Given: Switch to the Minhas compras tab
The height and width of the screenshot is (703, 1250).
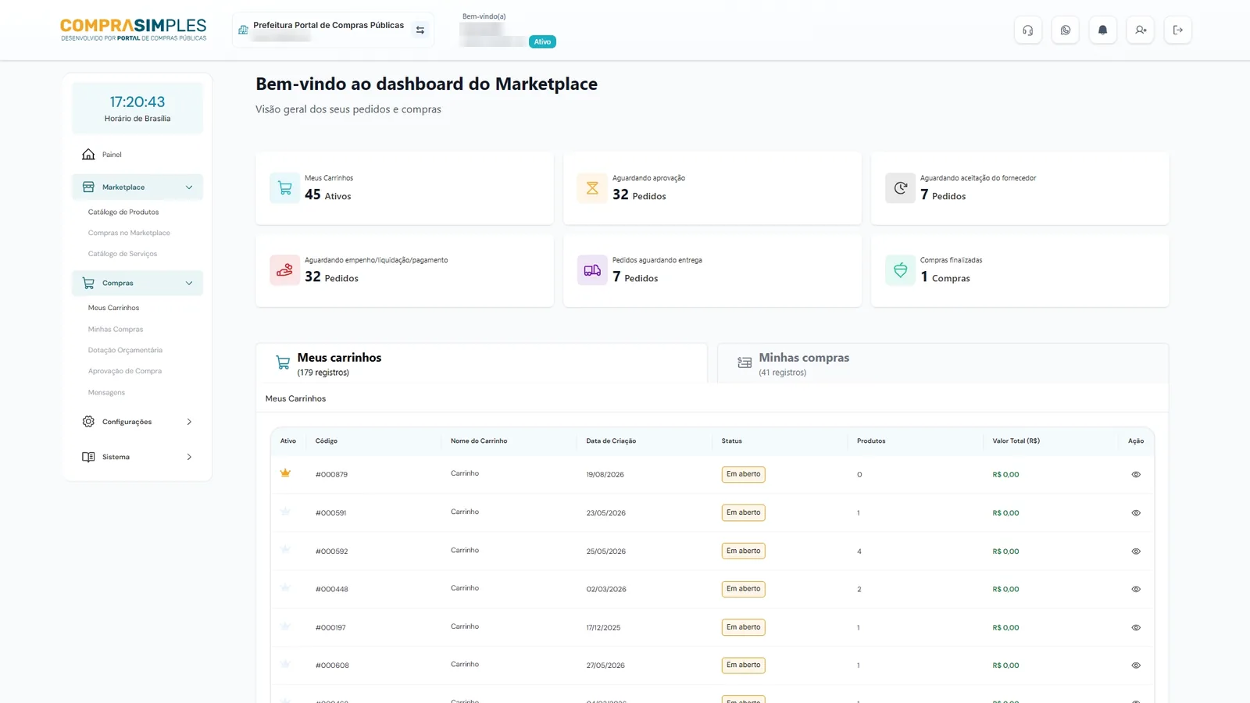Looking at the screenshot, I should 943,364.
